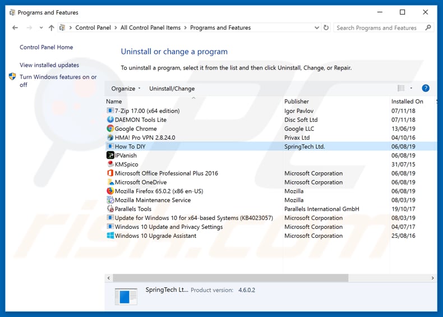Expand the address bar history dropdown
Viewport: 443px width, 317px height.
317,27
